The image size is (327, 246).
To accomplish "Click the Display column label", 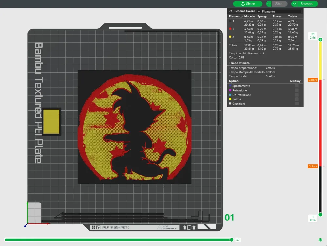I will click(295, 81).
